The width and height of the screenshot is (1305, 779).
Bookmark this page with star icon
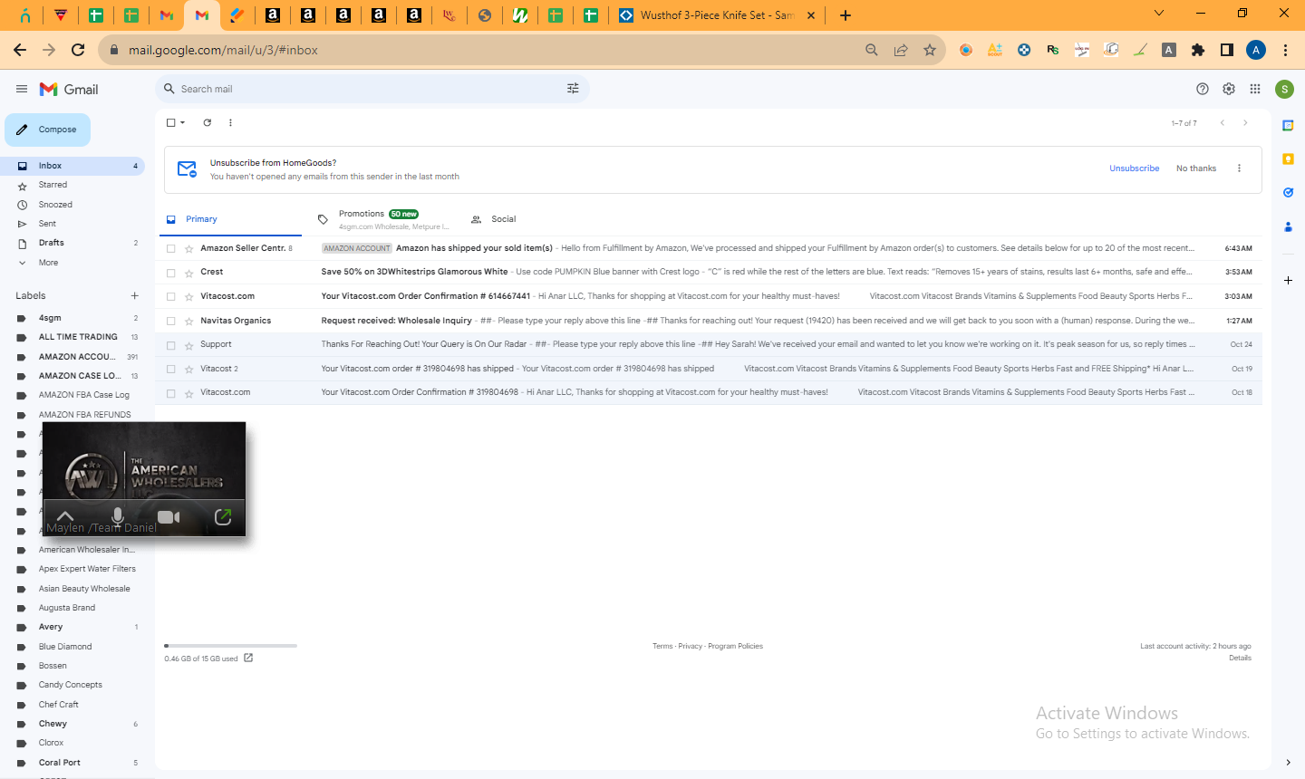pyautogui.click(x=930, y=50)
